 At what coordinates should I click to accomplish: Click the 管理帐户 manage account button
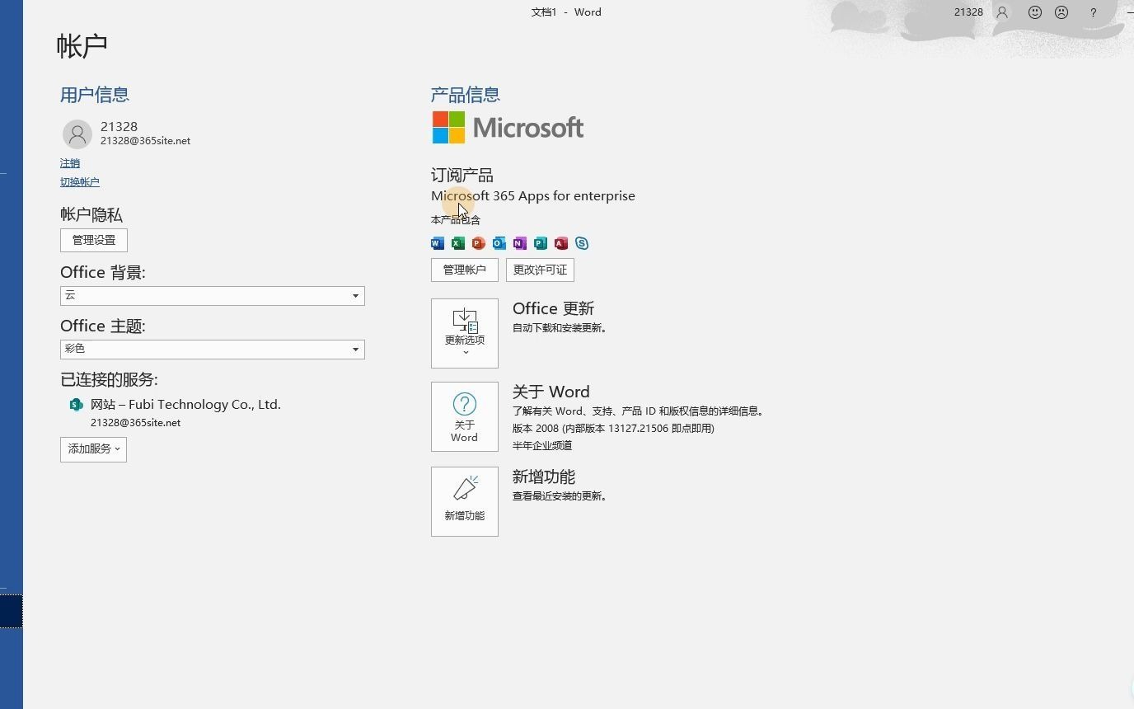click(x=465, y=270)
